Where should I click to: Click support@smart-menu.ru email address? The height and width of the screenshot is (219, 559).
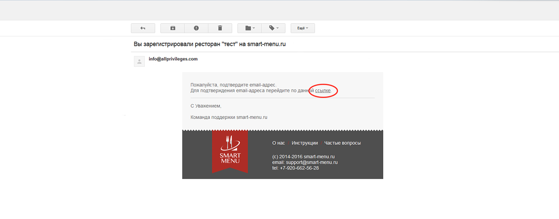point(312,163)
